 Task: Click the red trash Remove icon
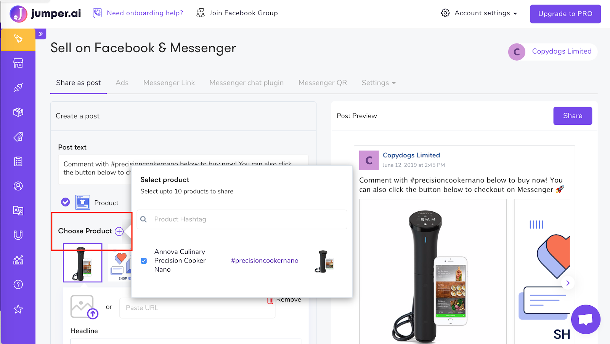point(270,301)
